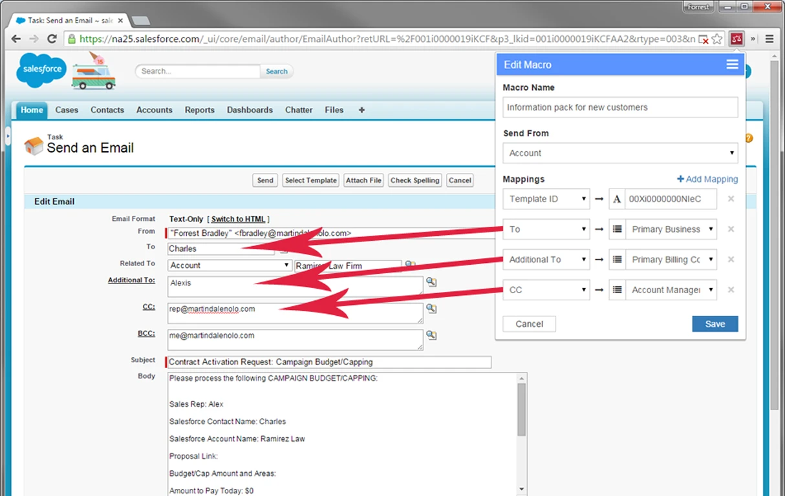
Task: Delete the CC mapping with X icon
Action: click(731, 290)
